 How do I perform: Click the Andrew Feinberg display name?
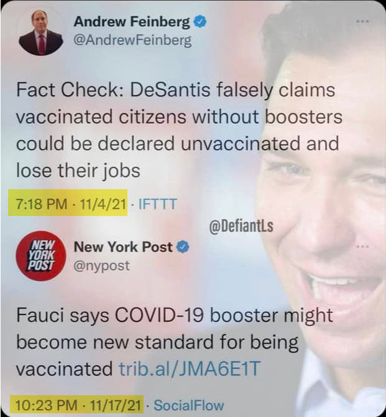(x=132, y=22)
